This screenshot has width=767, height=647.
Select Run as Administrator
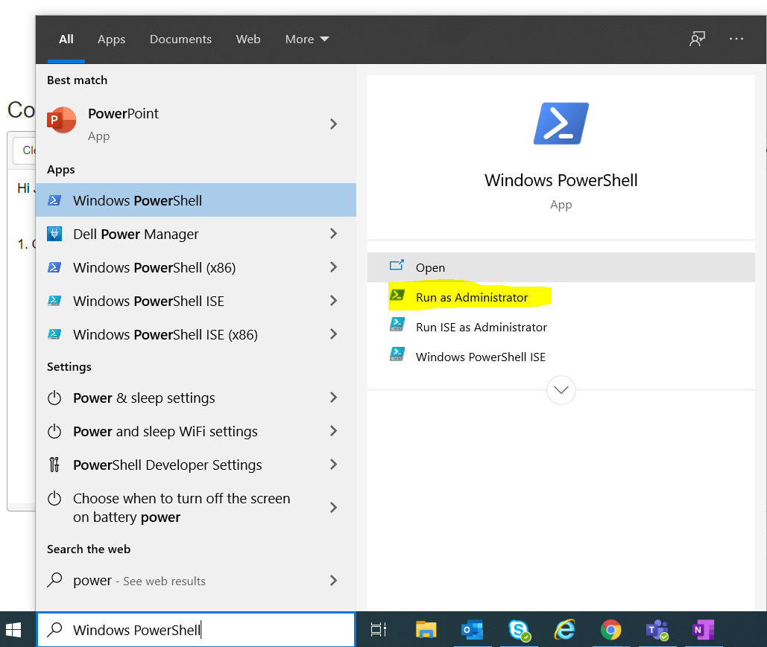471,297
